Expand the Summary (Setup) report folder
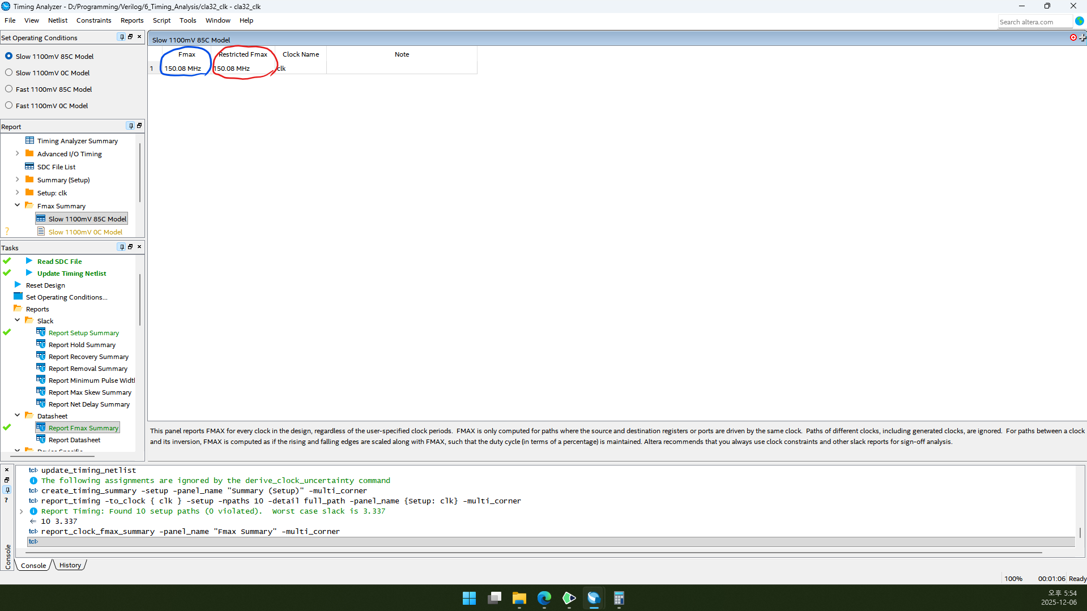 coord(17,180)
